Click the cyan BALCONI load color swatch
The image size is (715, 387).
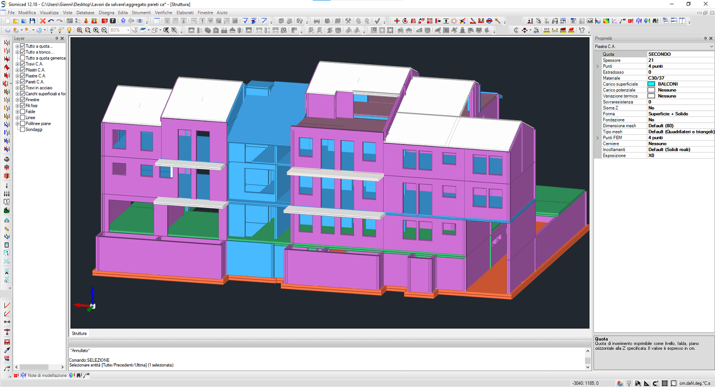click(x=651, y=84)
